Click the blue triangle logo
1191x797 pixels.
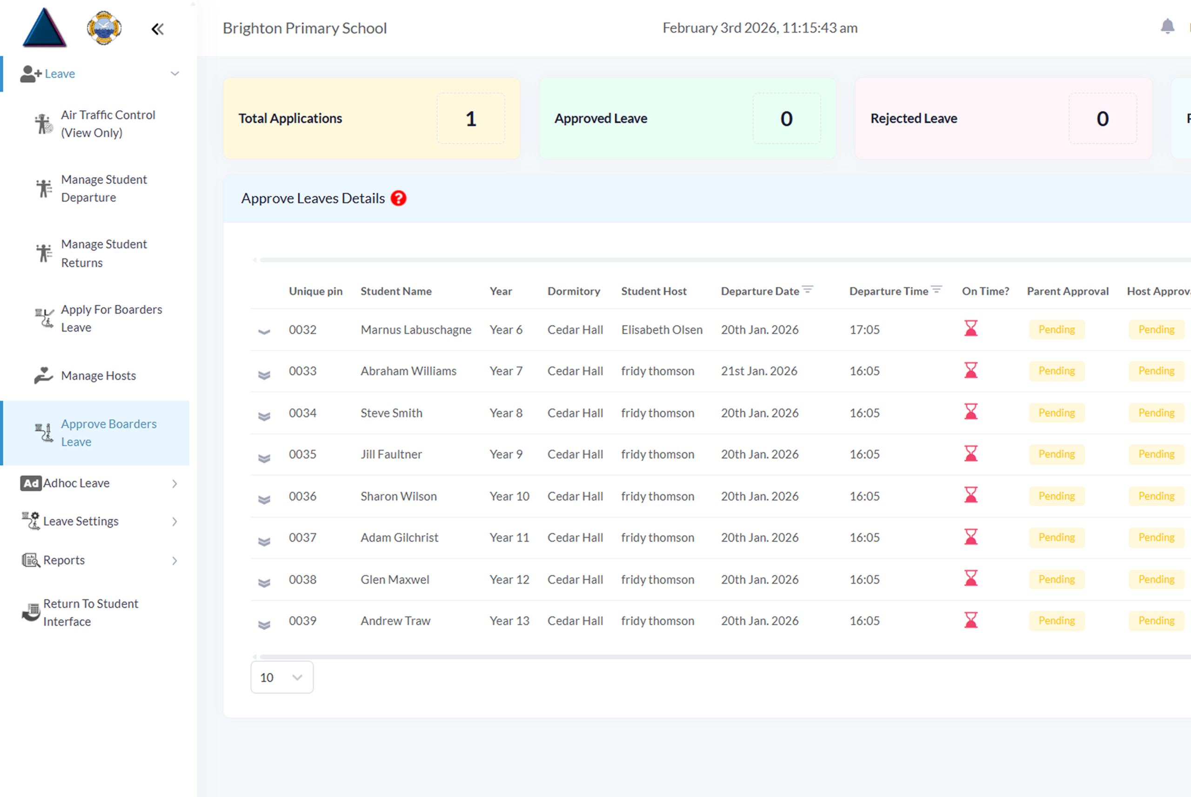tap(45, 28)
